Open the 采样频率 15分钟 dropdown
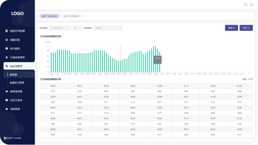Screen dimensions: 258x145 click(108, 28)
